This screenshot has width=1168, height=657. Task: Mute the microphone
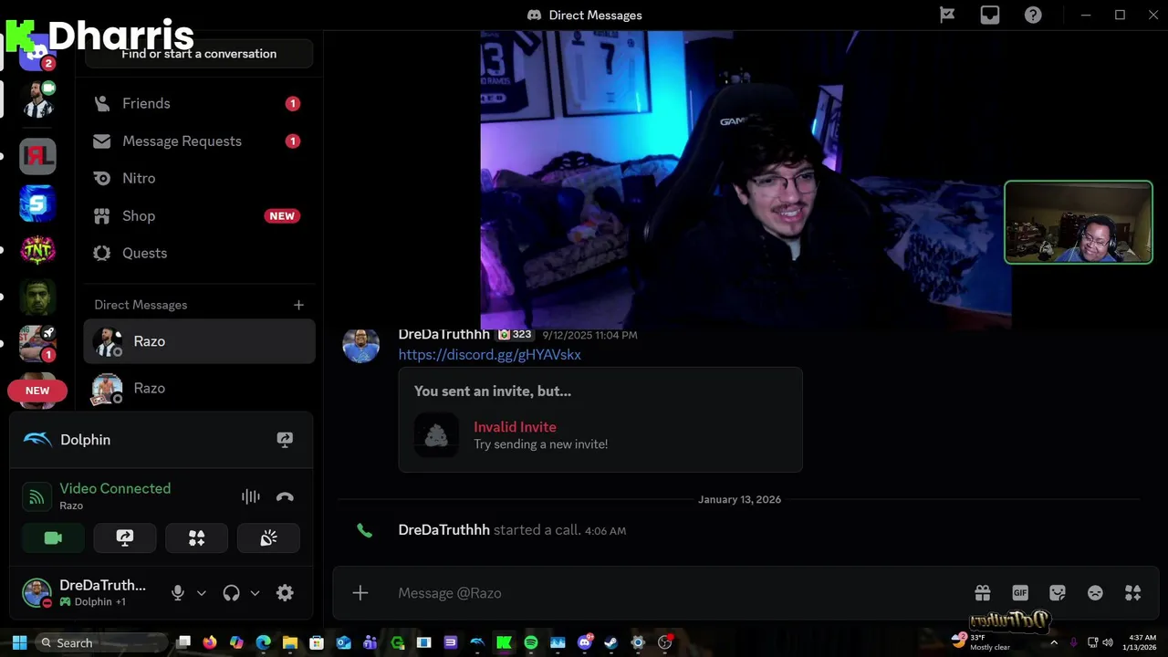(178, 593)
